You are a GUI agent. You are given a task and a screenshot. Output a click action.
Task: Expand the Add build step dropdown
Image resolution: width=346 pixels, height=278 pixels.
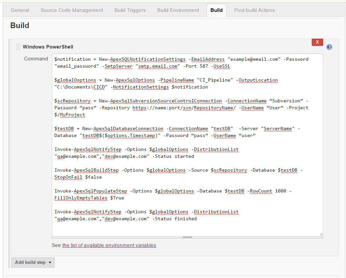click(x=33, y=262)
